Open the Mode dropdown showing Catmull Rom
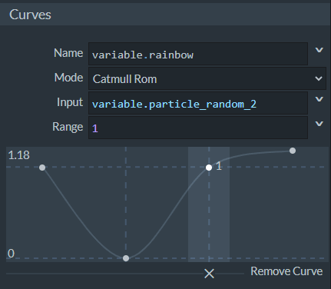Screen dimensions: 331x289 point(207,78)
